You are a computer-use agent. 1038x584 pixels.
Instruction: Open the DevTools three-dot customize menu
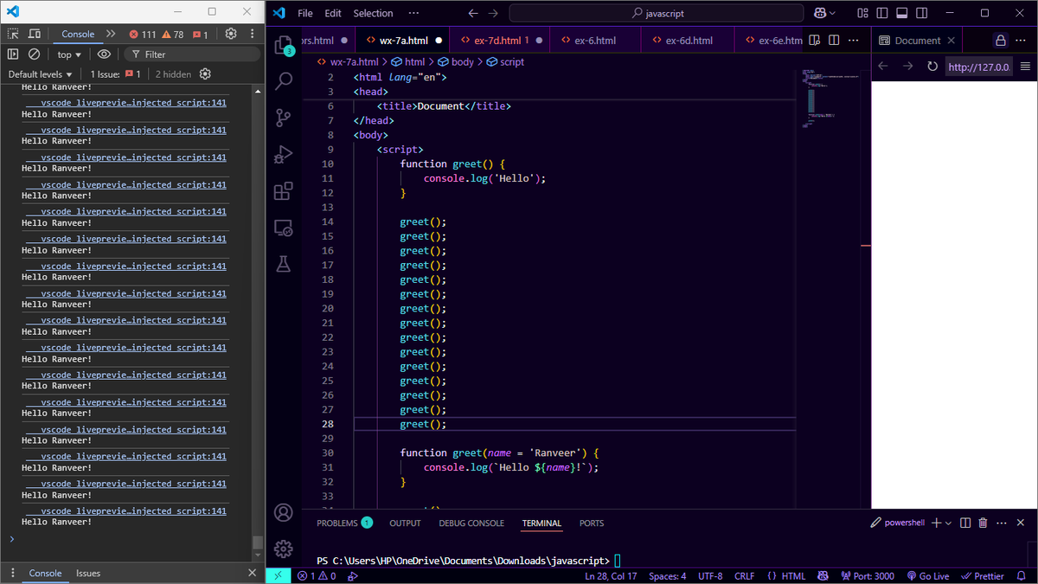coord(253,34)
